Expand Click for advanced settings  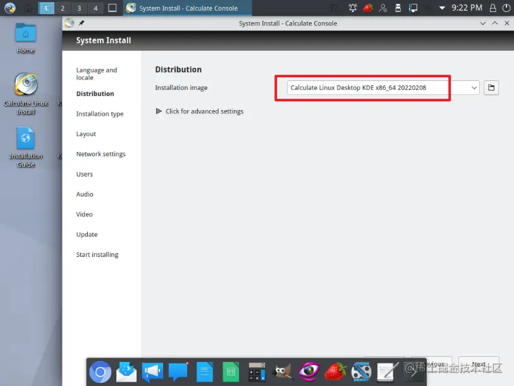199,111
